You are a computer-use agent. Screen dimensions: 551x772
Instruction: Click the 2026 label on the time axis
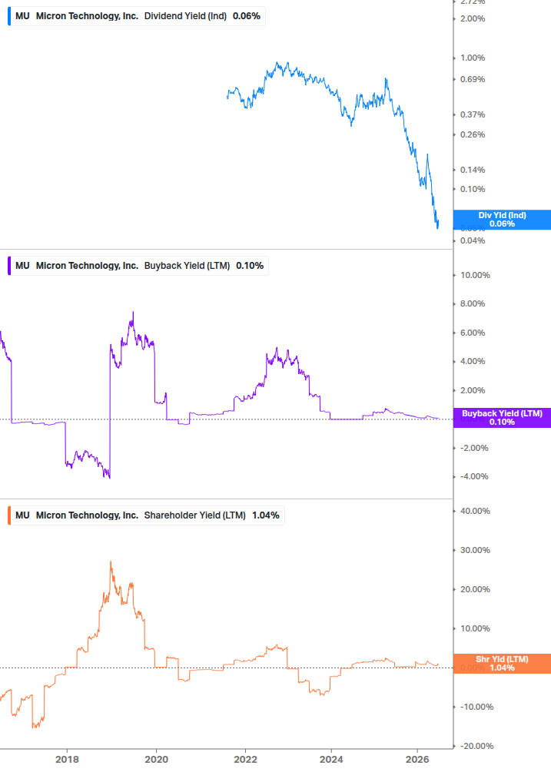417,759
